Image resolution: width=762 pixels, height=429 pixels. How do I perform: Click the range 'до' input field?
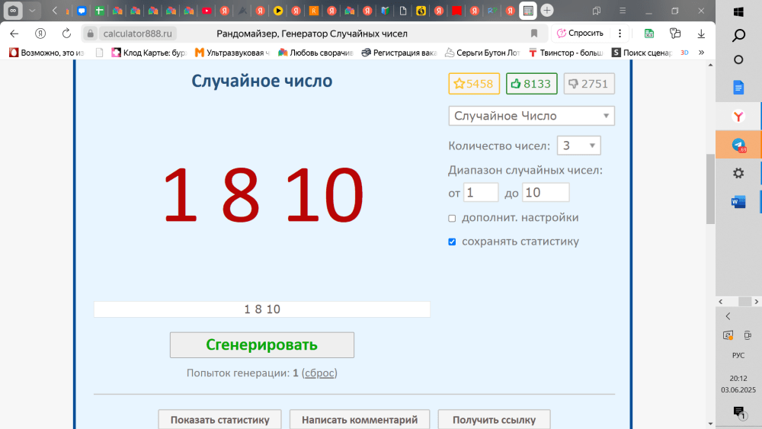[x=546, y=193]
